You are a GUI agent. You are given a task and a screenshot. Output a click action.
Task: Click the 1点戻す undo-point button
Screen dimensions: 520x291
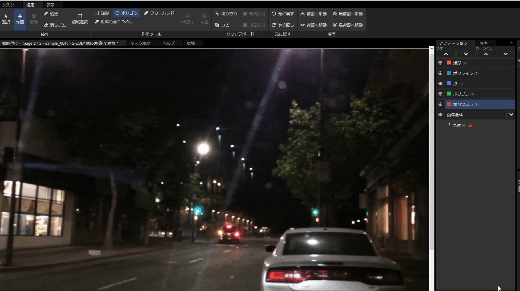coord(187,19)
